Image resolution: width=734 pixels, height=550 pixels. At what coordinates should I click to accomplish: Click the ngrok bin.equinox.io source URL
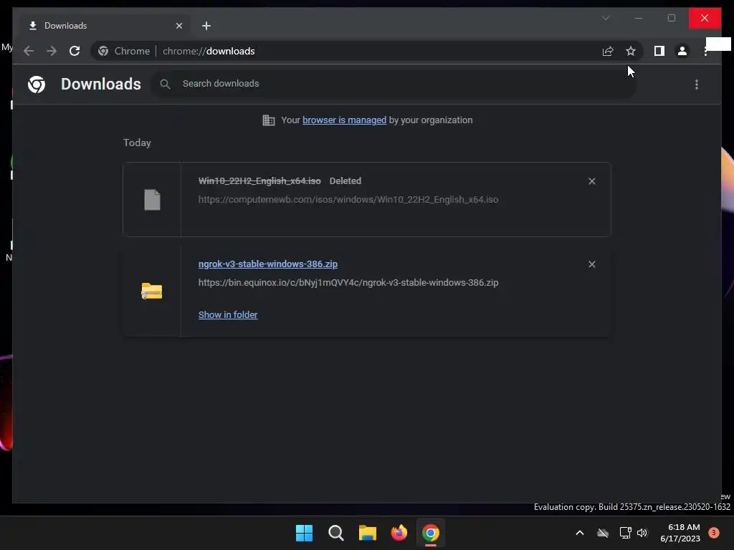(348, 282)
